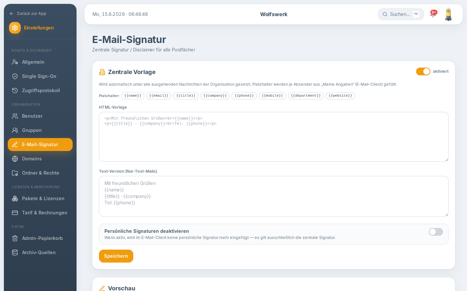The width and height of the screenshot is (467, 291).
Task: Click the Allgemein user-gear icon
Action: (15, 62)
